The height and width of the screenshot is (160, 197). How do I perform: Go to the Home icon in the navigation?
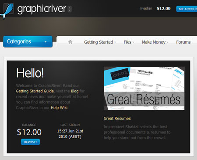click(70, 42)
